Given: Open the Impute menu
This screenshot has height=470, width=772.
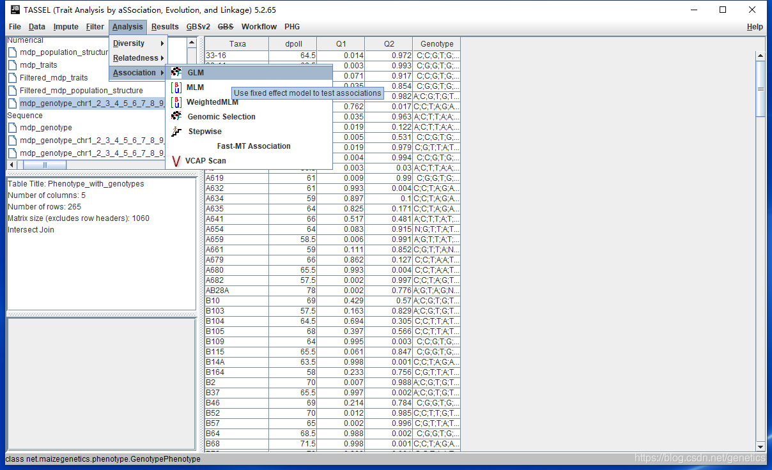Looking at the screenshot, I should pos(66,27).
